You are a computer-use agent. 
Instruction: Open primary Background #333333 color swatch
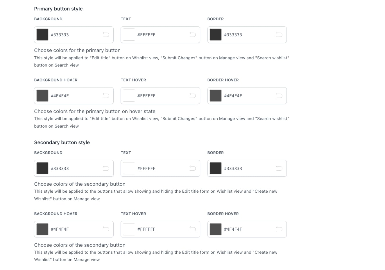point(42,35)
